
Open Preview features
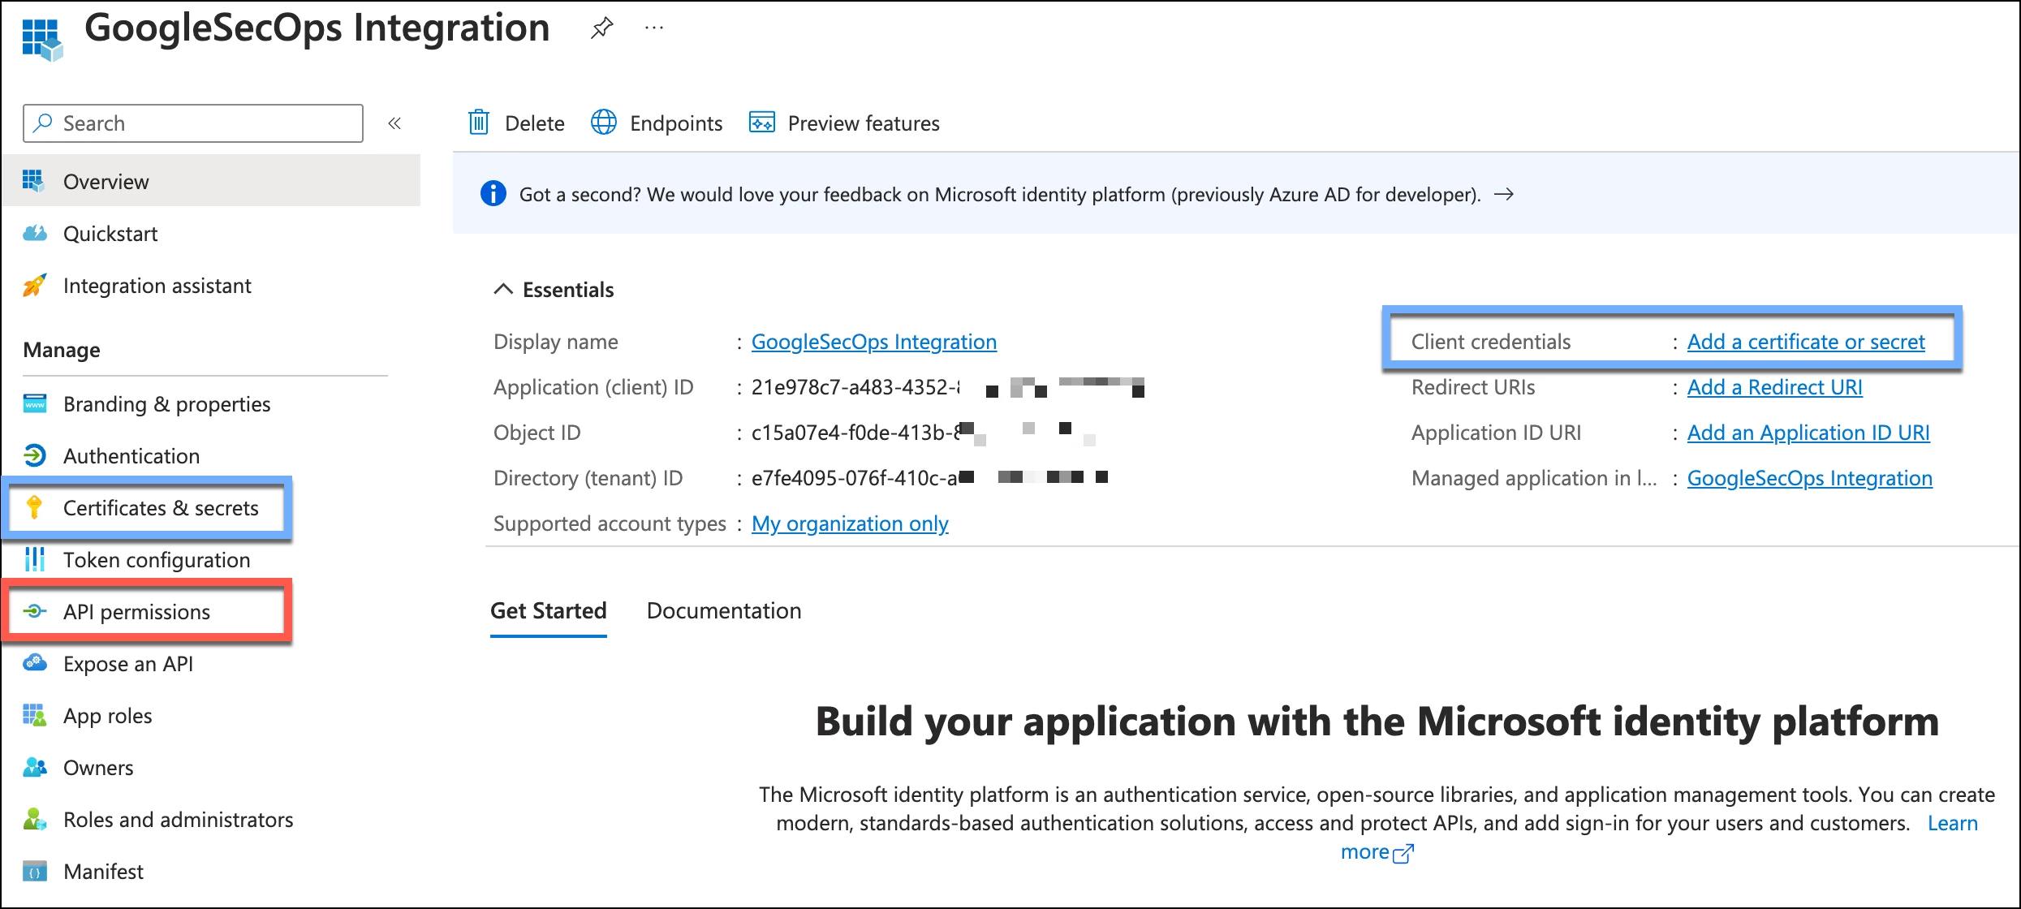click(x=844, y=123)
